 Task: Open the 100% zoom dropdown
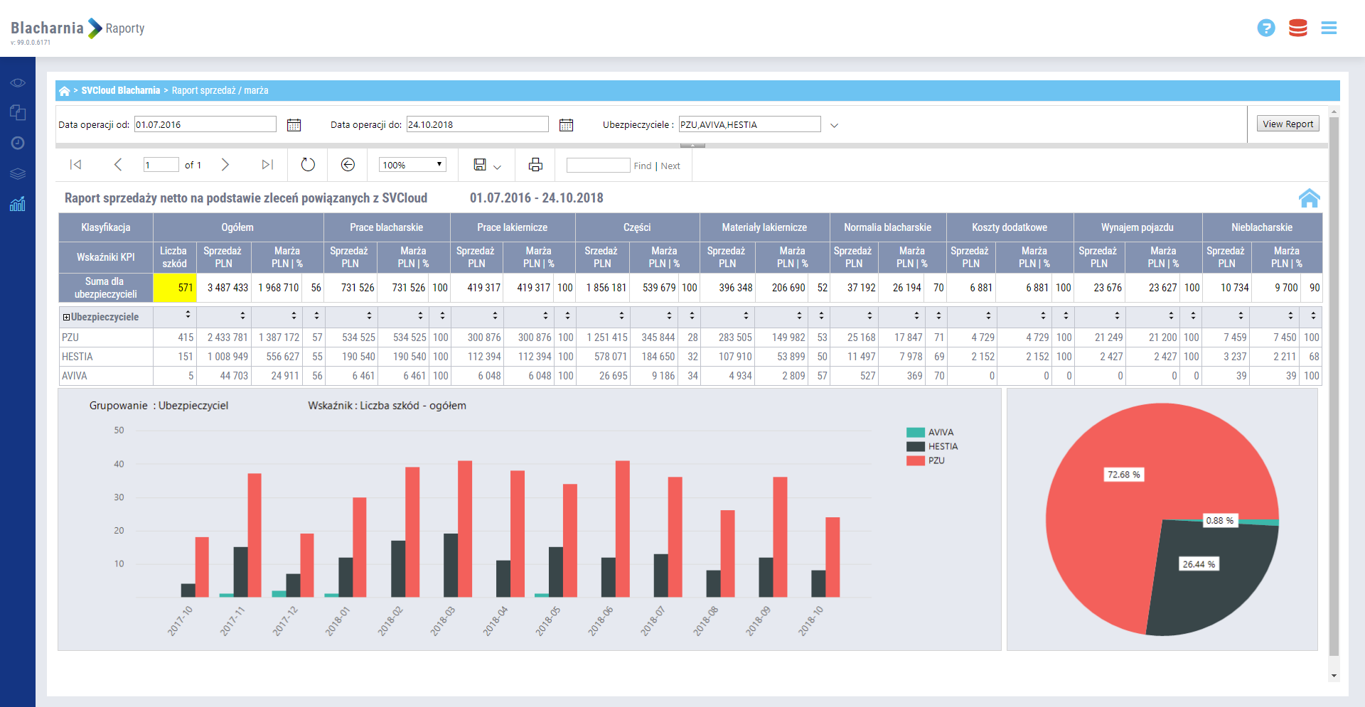pyautogui.click(x=412, y=165)
